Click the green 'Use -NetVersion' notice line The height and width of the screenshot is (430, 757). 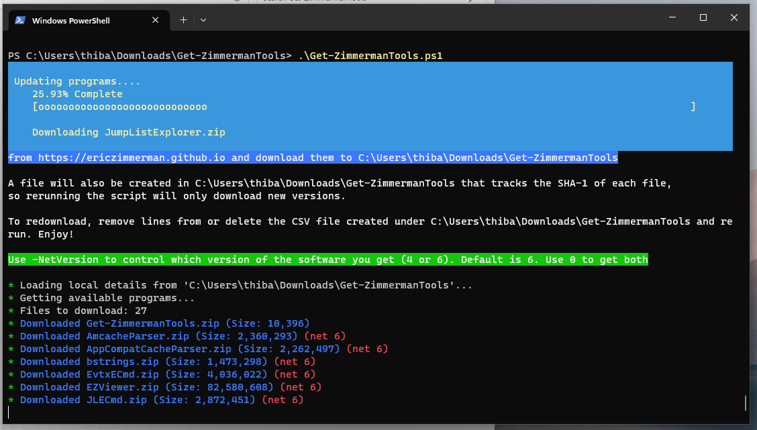pyautogui.click(x=328, y=260)
